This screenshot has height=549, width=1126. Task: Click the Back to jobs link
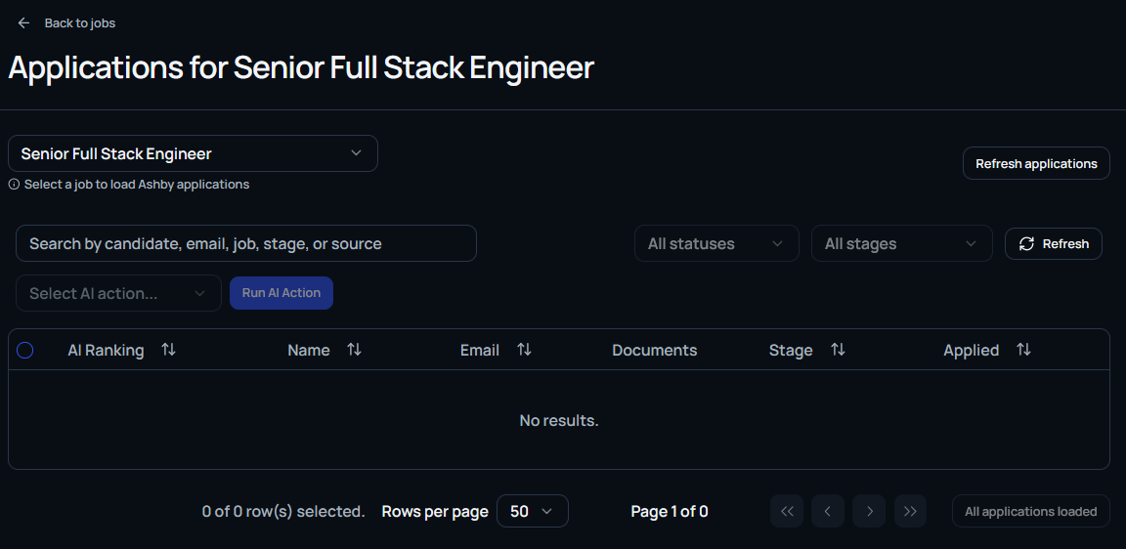click(x=80, y=23)
